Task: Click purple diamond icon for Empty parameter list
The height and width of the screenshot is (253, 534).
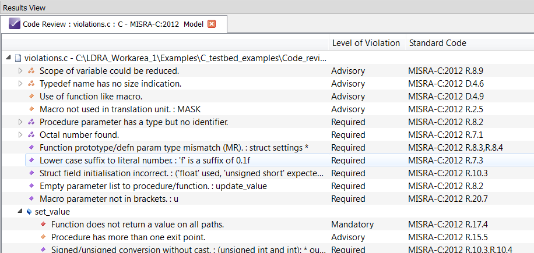Action: (x=31, y=186)
